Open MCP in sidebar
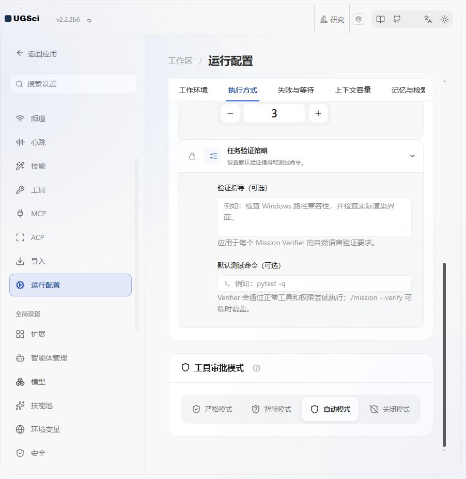The height and width of the screenshot is (479, 466). (71, 214)
